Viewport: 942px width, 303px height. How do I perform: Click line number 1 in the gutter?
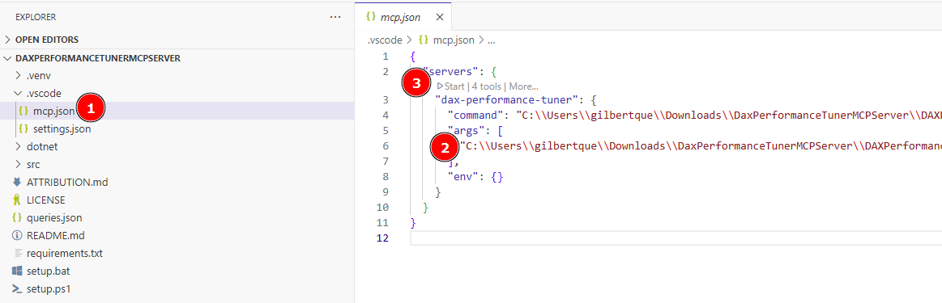pos(386,57)
